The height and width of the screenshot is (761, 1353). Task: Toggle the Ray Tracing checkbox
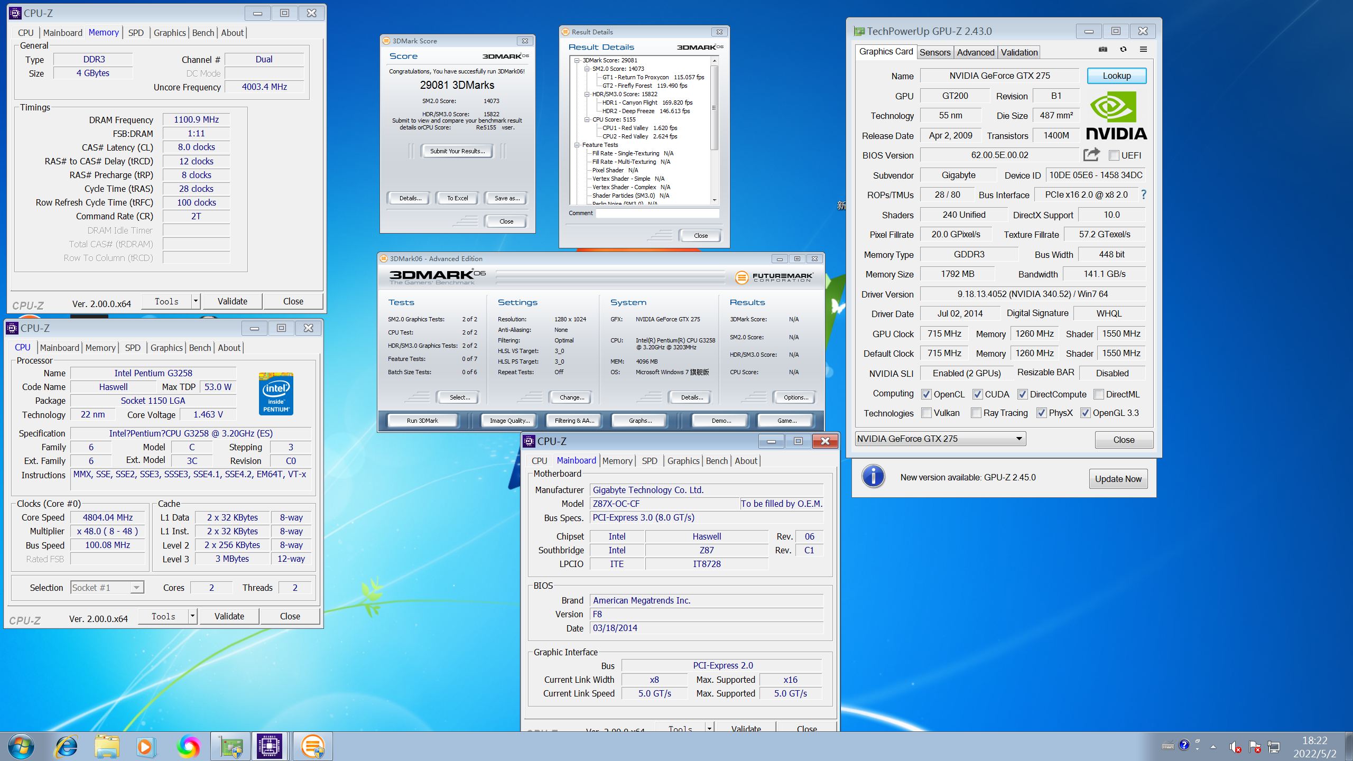[x=976, y=413]
